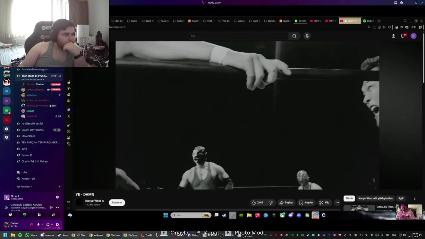Viewport: 425px width, 239px height.
Task: Save the video with Kaydet
Action: 306,202
